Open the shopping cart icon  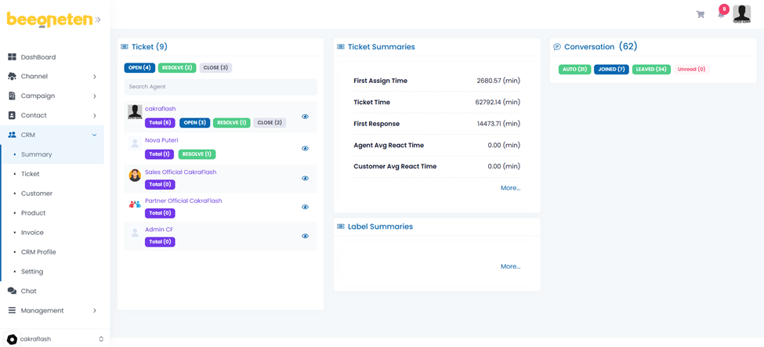(x=700, y=14)
